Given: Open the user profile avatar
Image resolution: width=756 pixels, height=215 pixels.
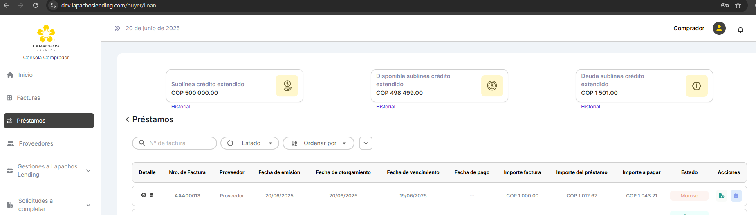Looking at the screenshot, I should pos(719,28).
